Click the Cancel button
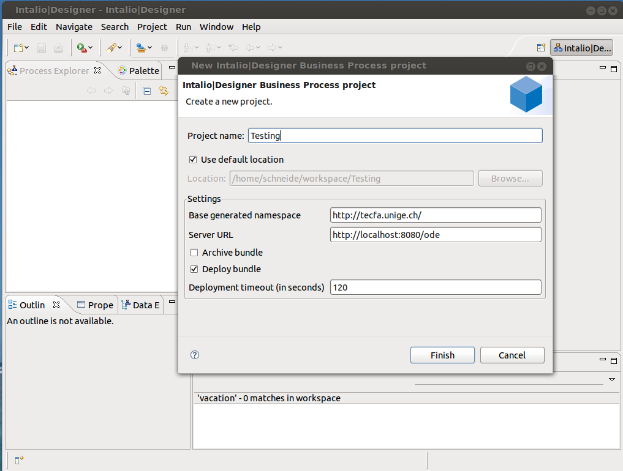623x471 pixels. coord(512,355)
